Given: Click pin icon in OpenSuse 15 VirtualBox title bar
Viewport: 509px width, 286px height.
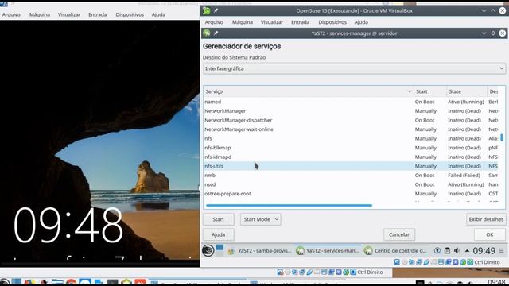Looking at the screenshot, I should tap(216, 10).
